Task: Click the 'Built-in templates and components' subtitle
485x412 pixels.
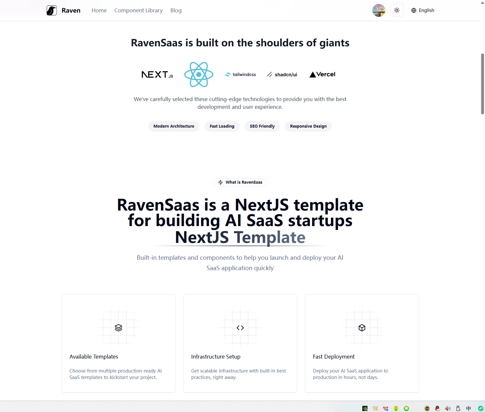Action: point(240,263)
